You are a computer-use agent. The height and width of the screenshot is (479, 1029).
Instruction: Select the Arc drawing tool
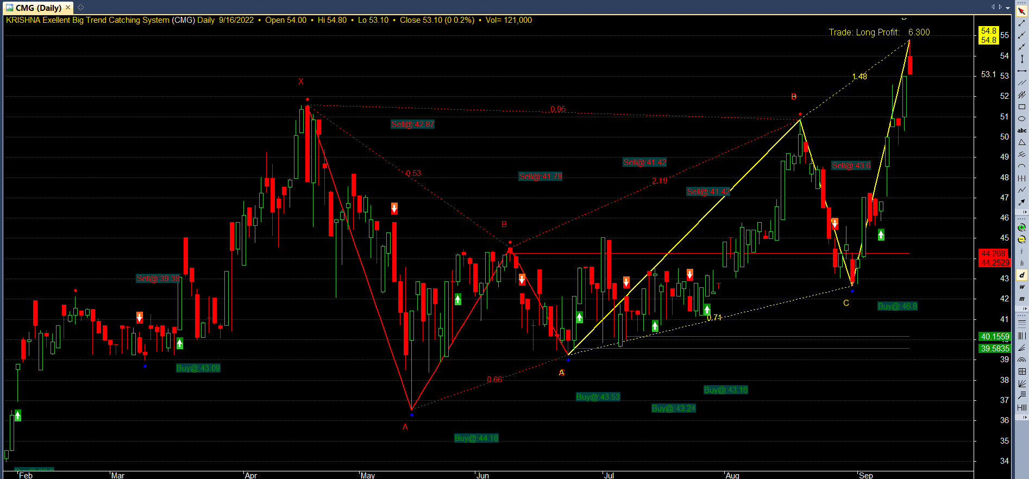pos(1022,166)
